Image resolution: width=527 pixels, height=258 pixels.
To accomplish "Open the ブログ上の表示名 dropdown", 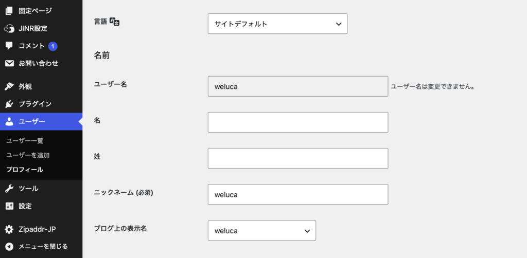I will (x=262, y=230).
